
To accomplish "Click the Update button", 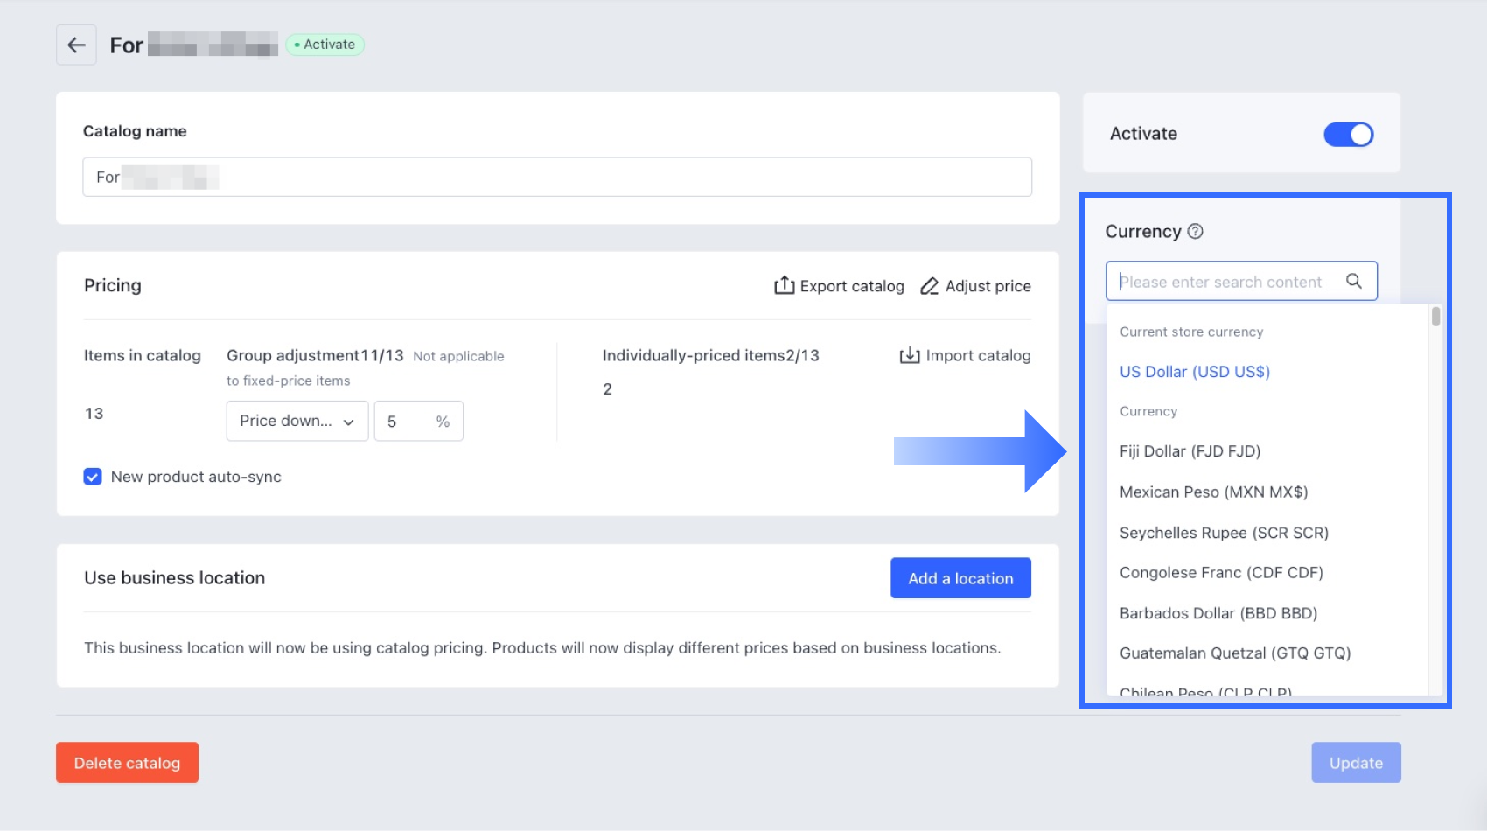I will 1355,763.
